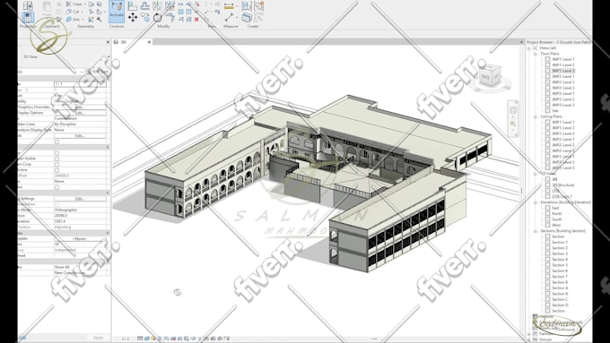Click Edit for Rendering Settings
This screenshot has width=610, height=343.
[80, 199]
